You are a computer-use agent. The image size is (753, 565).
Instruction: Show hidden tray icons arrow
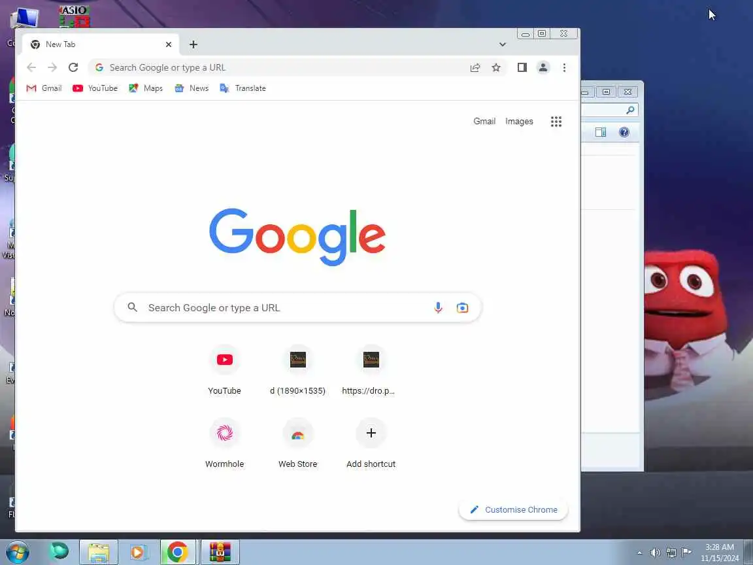coord(639,553)
